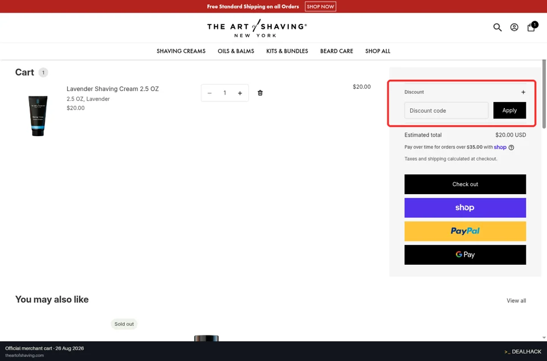
Task: Pay with the Google Pay button
Action: (x=466, y=255)
